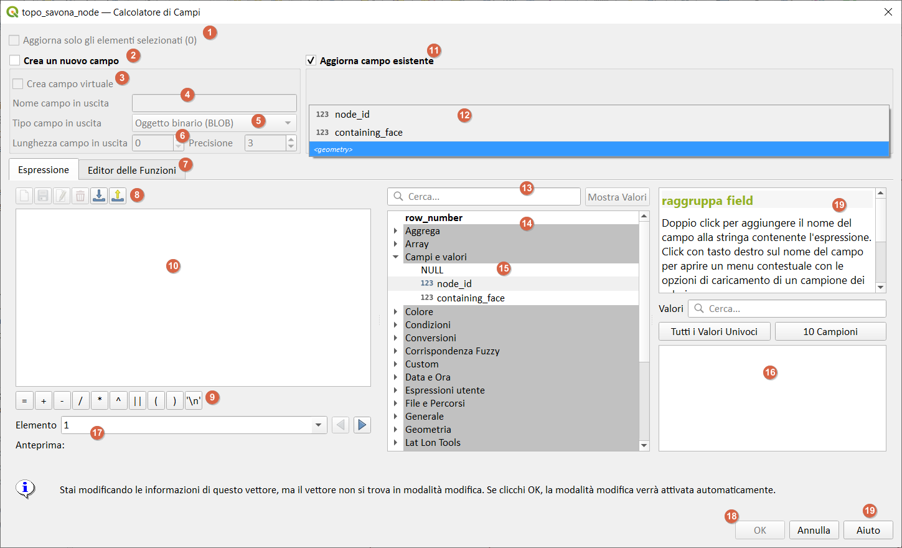Select containing_face in the function tree
The image size is (902, 548).
tap(471, 298)
